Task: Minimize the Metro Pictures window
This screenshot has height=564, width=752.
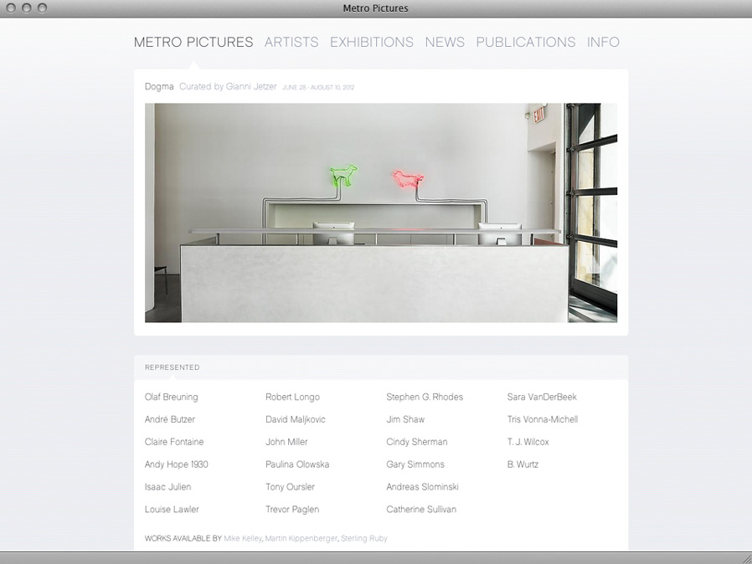Action: tap(26, 8)
